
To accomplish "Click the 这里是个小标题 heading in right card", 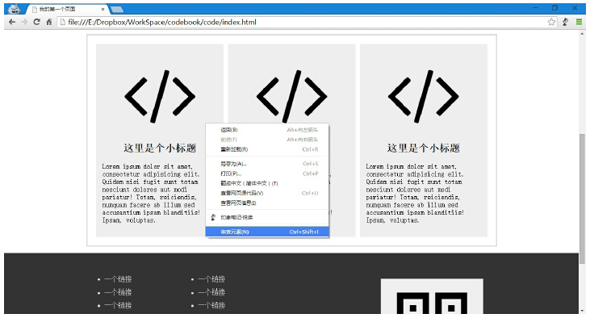I will [x=423, y=148].
